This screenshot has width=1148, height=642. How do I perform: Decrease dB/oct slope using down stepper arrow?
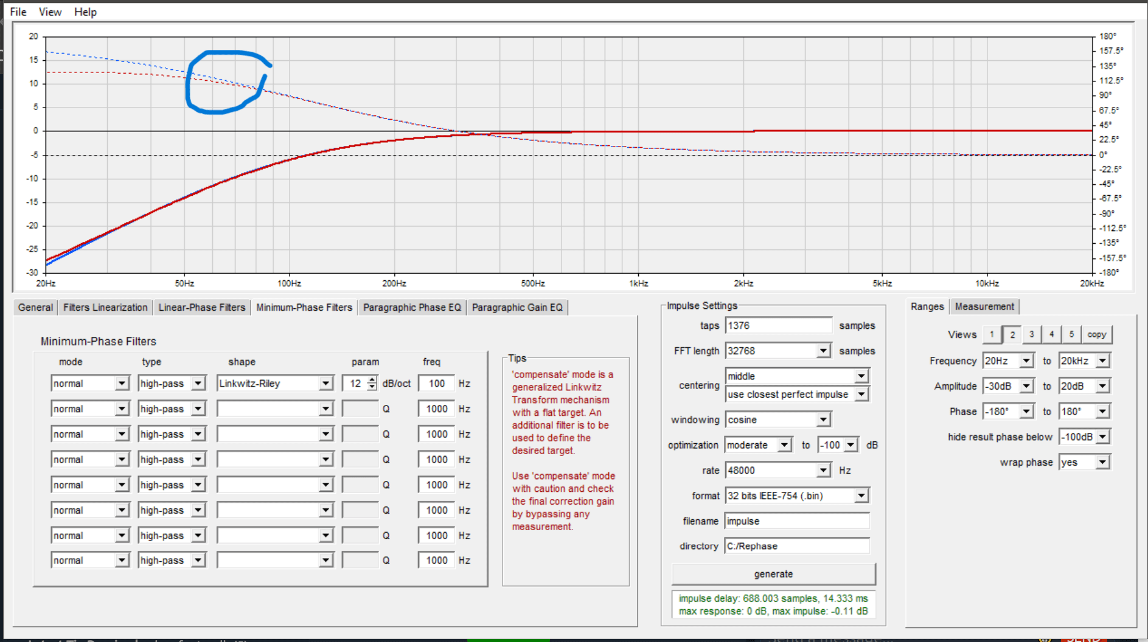[x=372, y=387]
